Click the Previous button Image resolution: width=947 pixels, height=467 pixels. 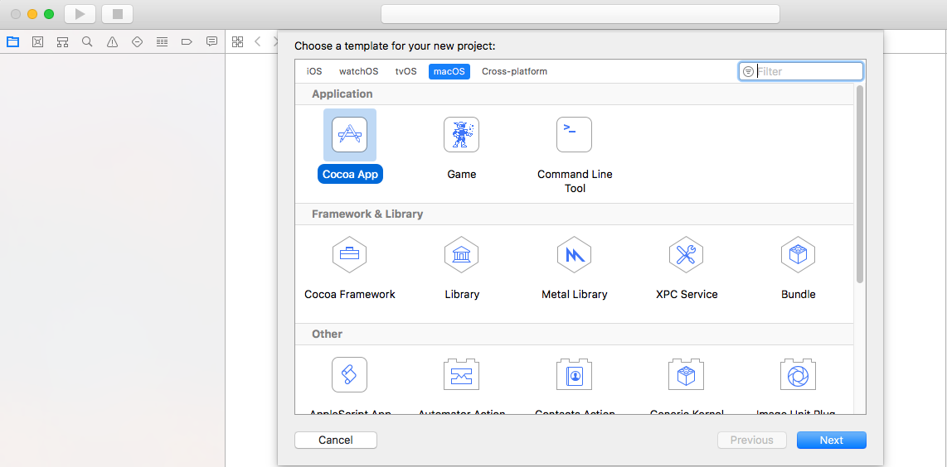(752, 440)
